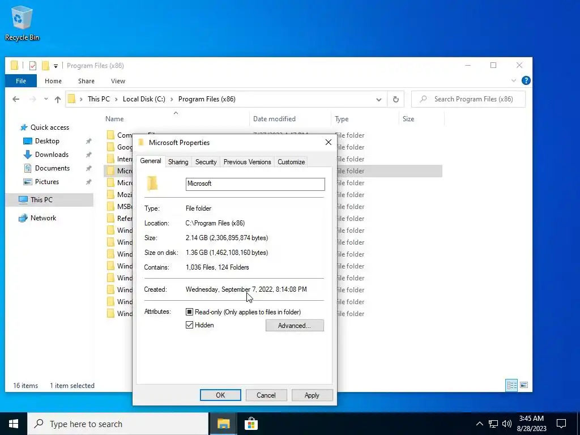Open the Recycle Bin desktop icon
580x435 pixels.
tap(22, 23)
